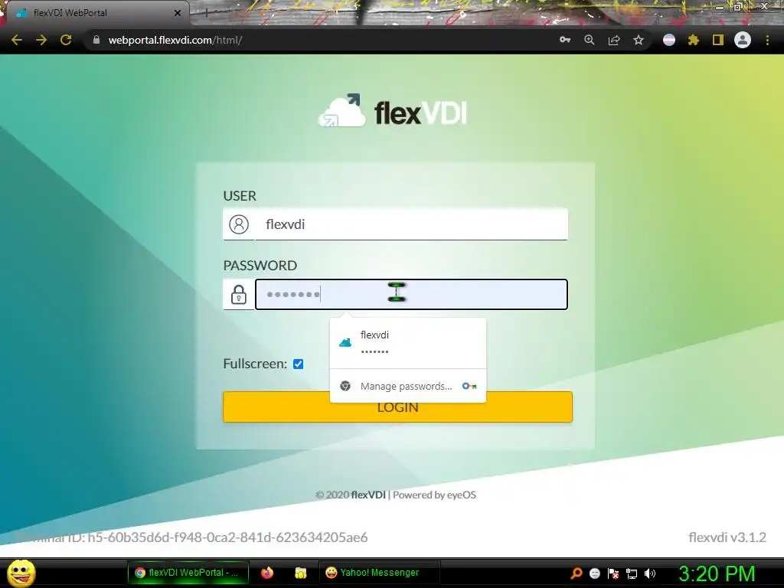Open the smiley Start menu button
The image size is (784, 588).
(21, 573)
